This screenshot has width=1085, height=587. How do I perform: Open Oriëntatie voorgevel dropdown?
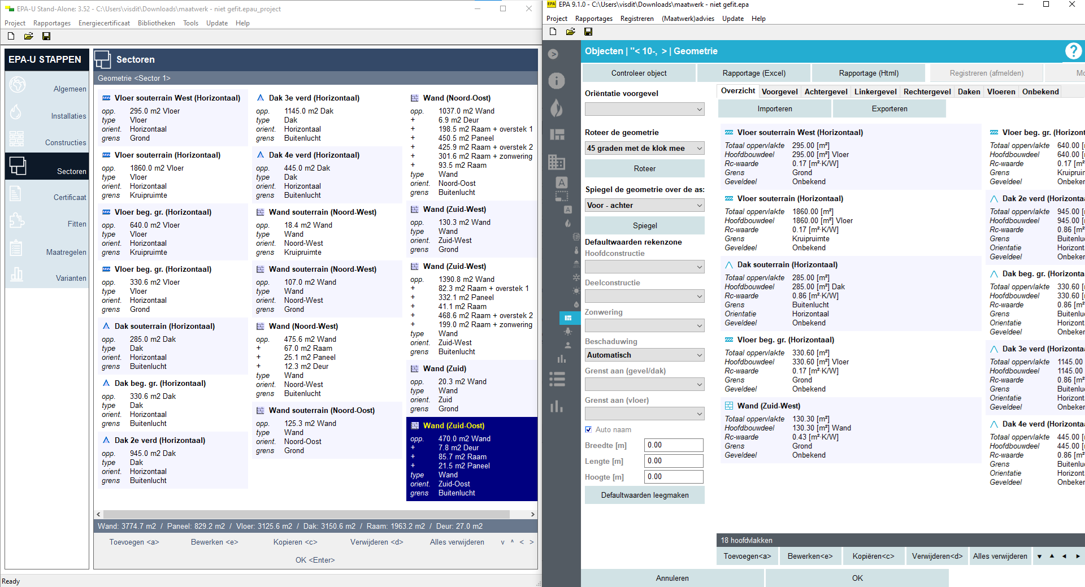click(x=645, y=109)
